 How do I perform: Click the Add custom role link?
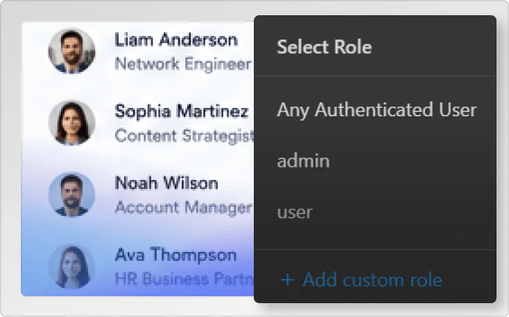[361, 280]
